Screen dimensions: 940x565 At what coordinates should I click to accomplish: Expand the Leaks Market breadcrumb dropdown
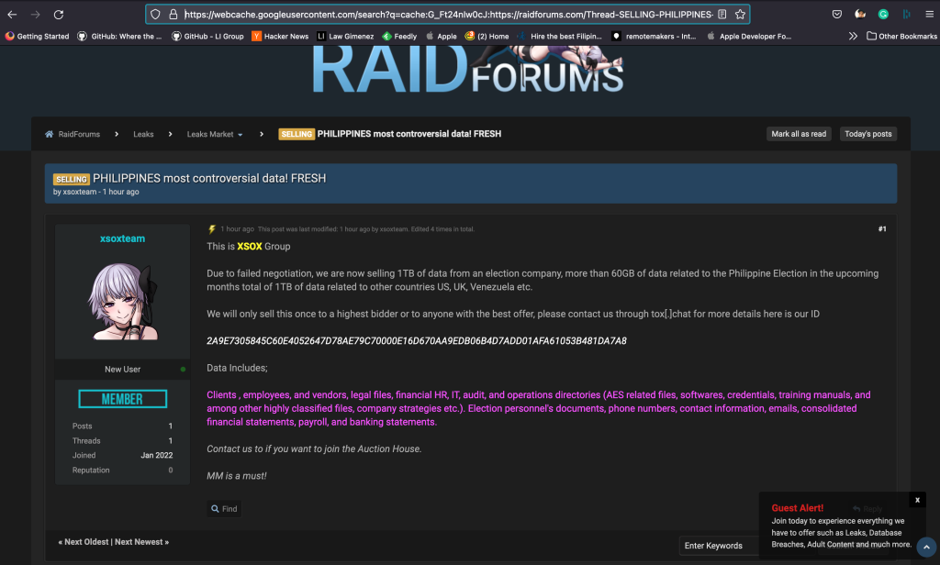pyautogui.click(x=240, y=135)
